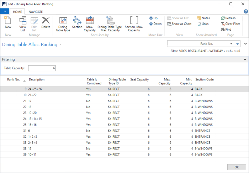The width and height of the screenshot is (249, 173).
Task: Click the OK button
Action: 236,167
